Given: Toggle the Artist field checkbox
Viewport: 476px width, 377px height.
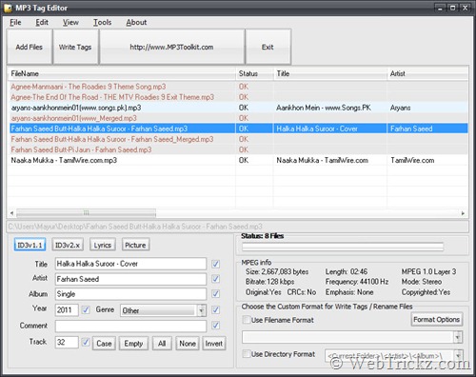Looking at the screenshot, I should tap(216, 279).
